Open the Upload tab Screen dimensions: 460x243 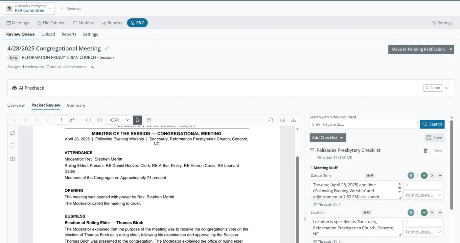tap(48, 34)
